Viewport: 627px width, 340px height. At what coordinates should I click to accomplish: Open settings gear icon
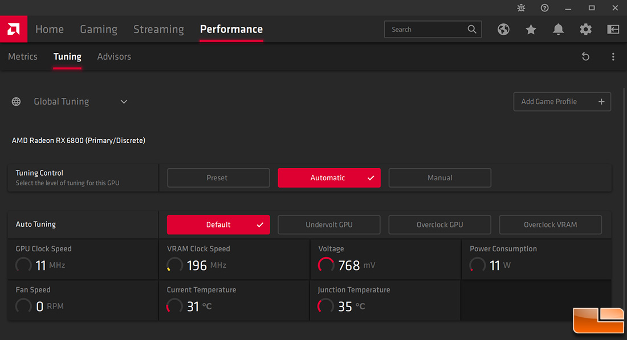(585, 30)
